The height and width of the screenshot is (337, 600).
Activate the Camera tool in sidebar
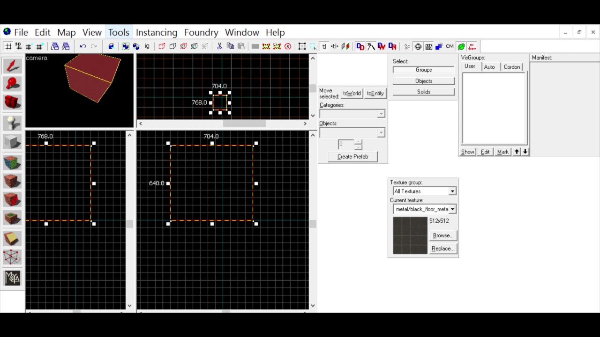12,102
